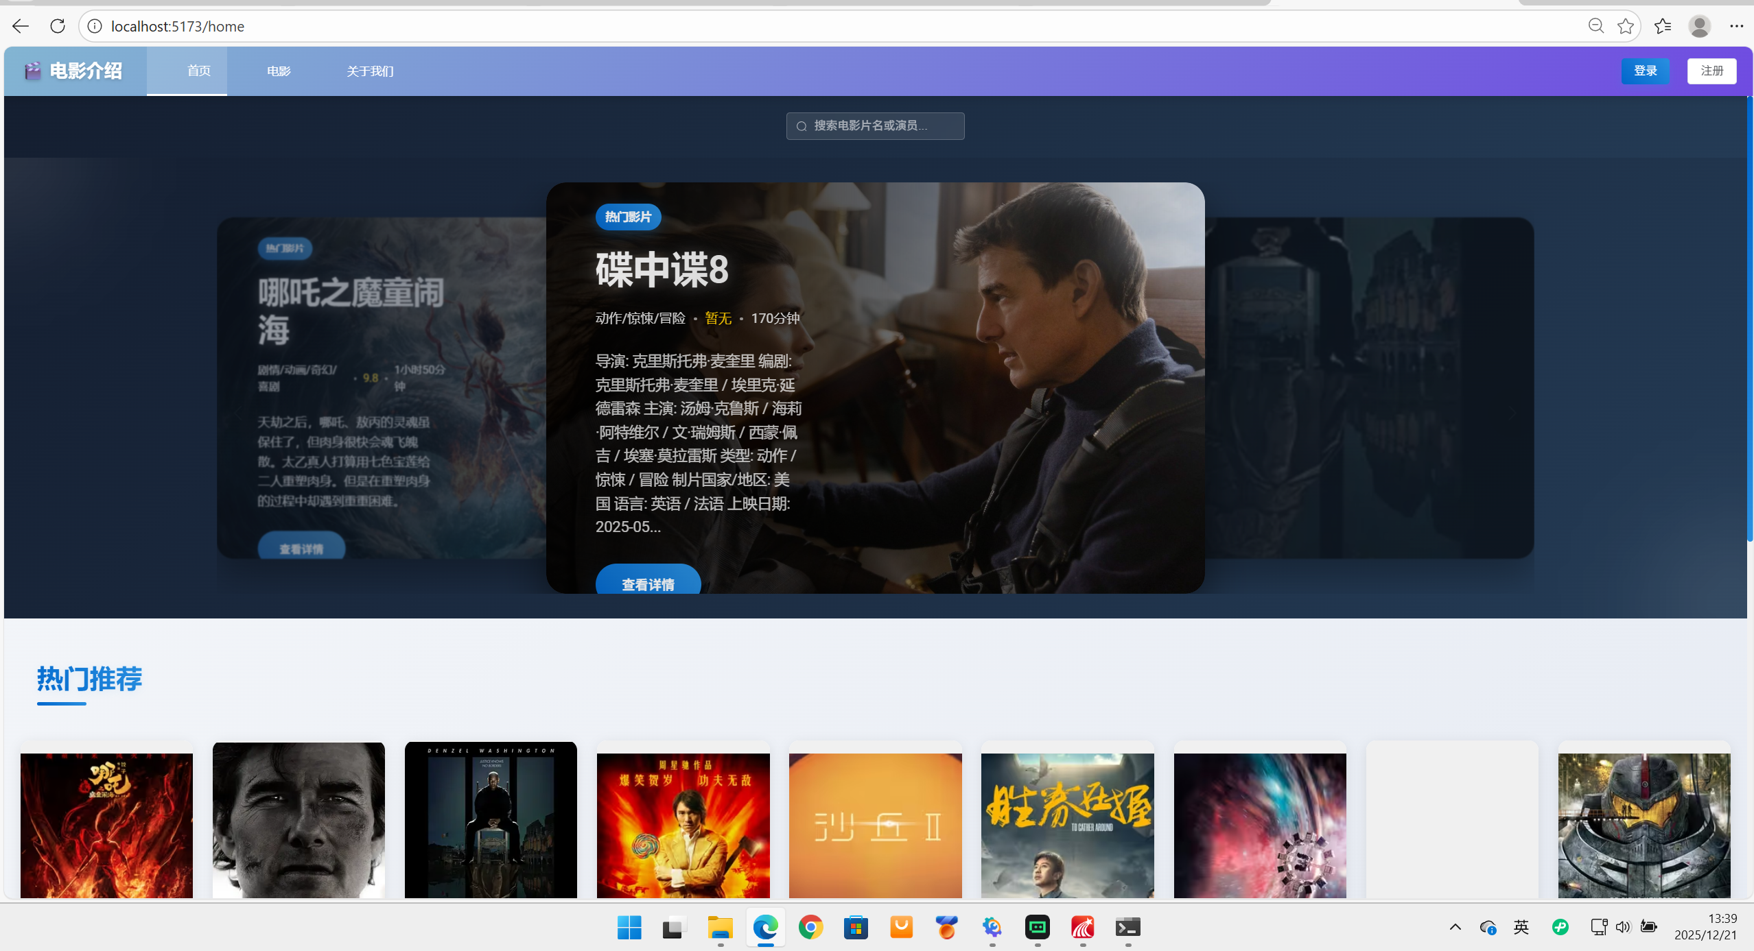The width and height of the screenshot is (1754, 951).
Task: Open the giant robot poster thumbnail
Action: (1644, 826)
